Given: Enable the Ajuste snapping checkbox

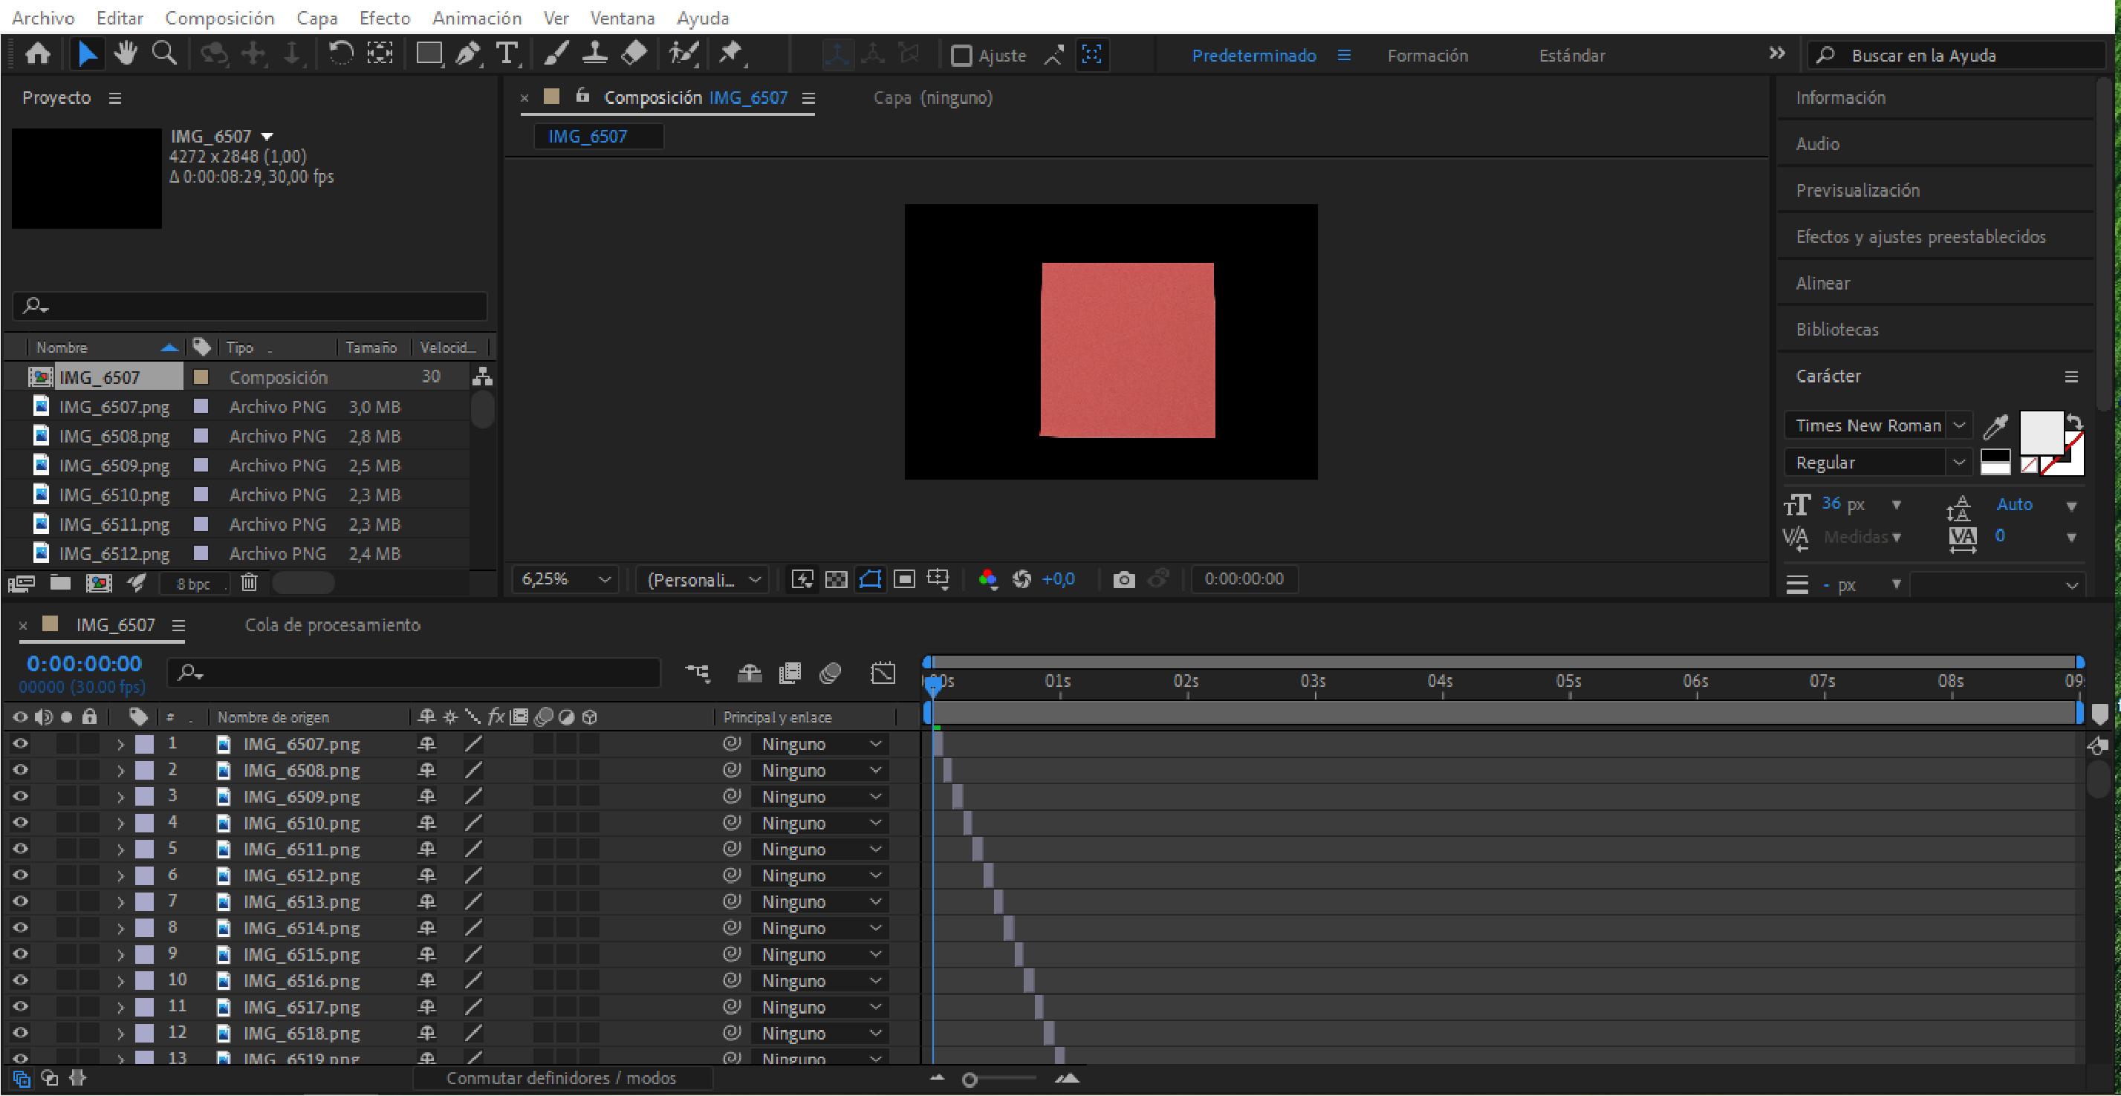Looking at the screenshot, I should [x=961, y=56].
